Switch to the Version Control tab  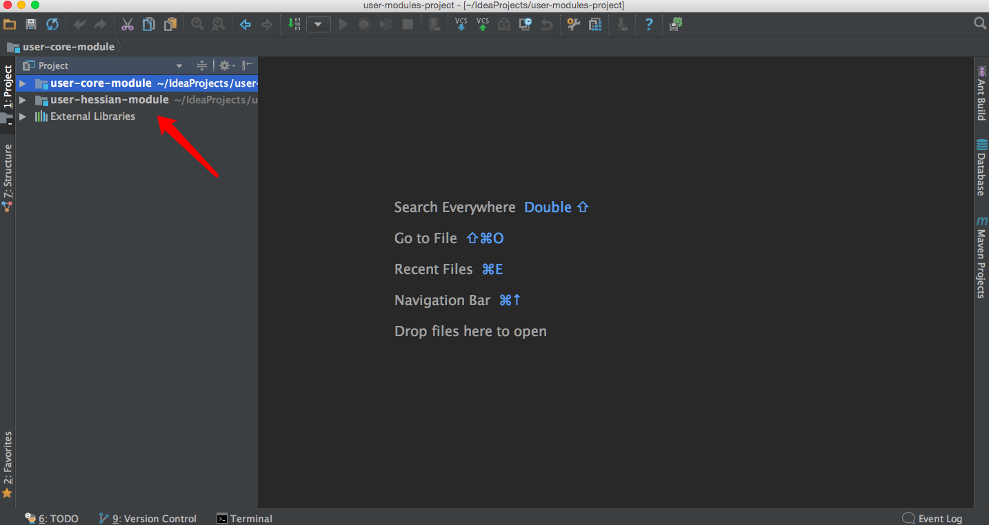click(148, 517)
